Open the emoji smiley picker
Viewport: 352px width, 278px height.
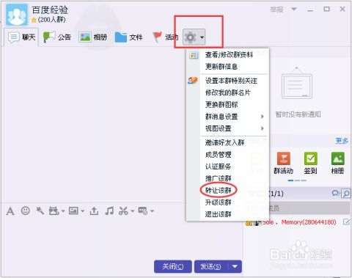coord(26,211)
